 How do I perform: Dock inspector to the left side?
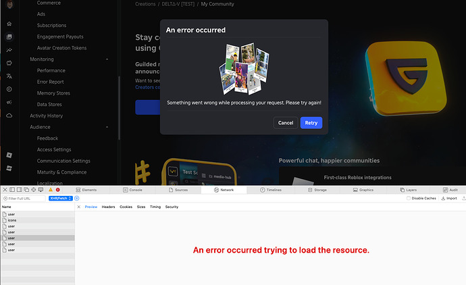click(x=12, y=190)
